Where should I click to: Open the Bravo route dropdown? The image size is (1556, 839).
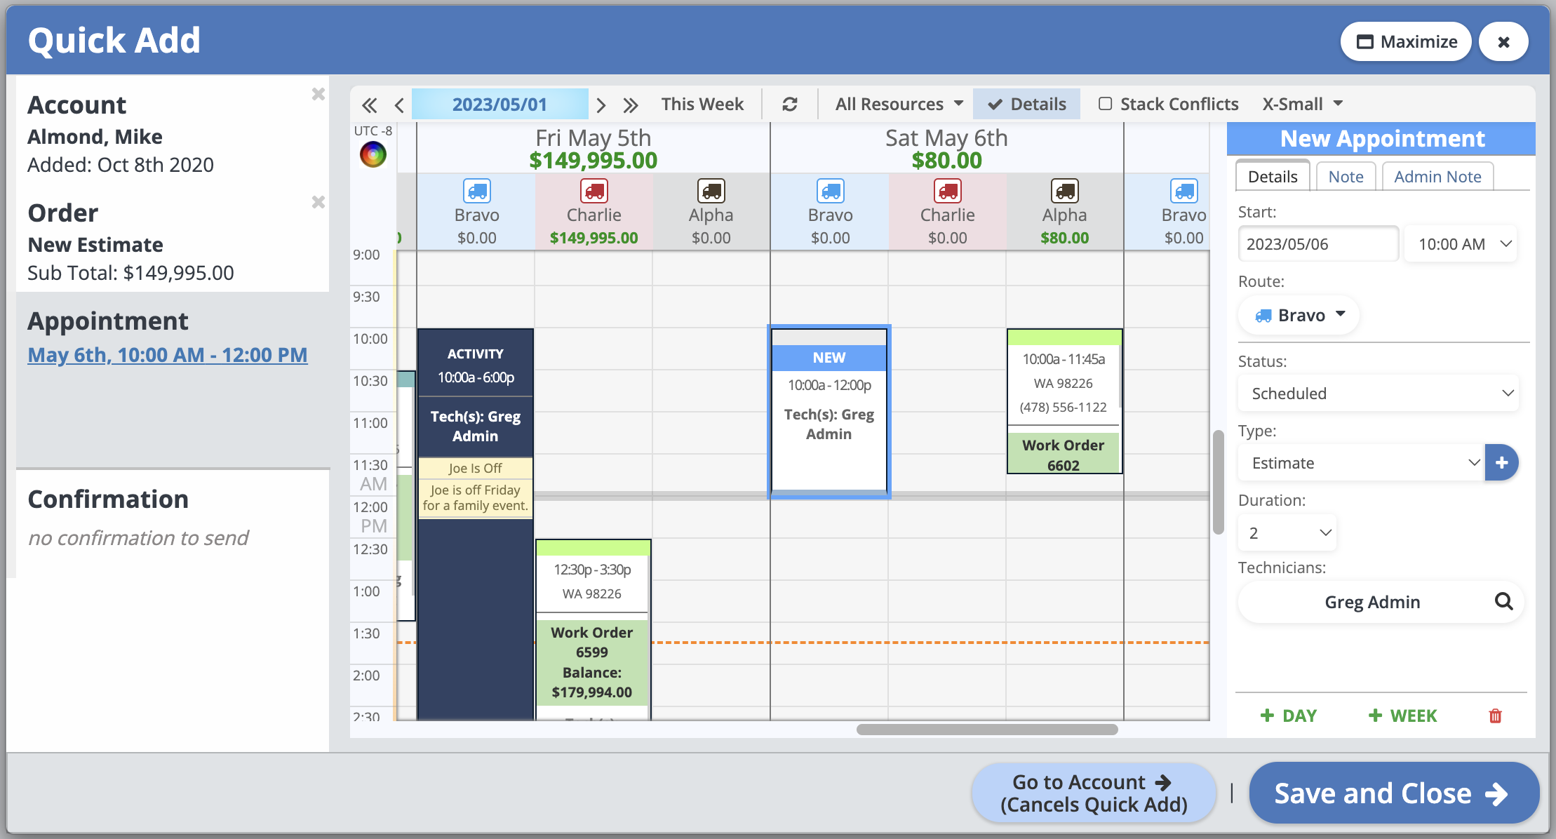click(1299, 315)
